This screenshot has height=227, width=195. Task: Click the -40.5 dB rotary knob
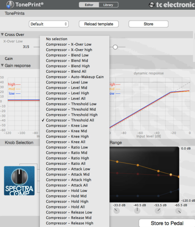point(137,211)
